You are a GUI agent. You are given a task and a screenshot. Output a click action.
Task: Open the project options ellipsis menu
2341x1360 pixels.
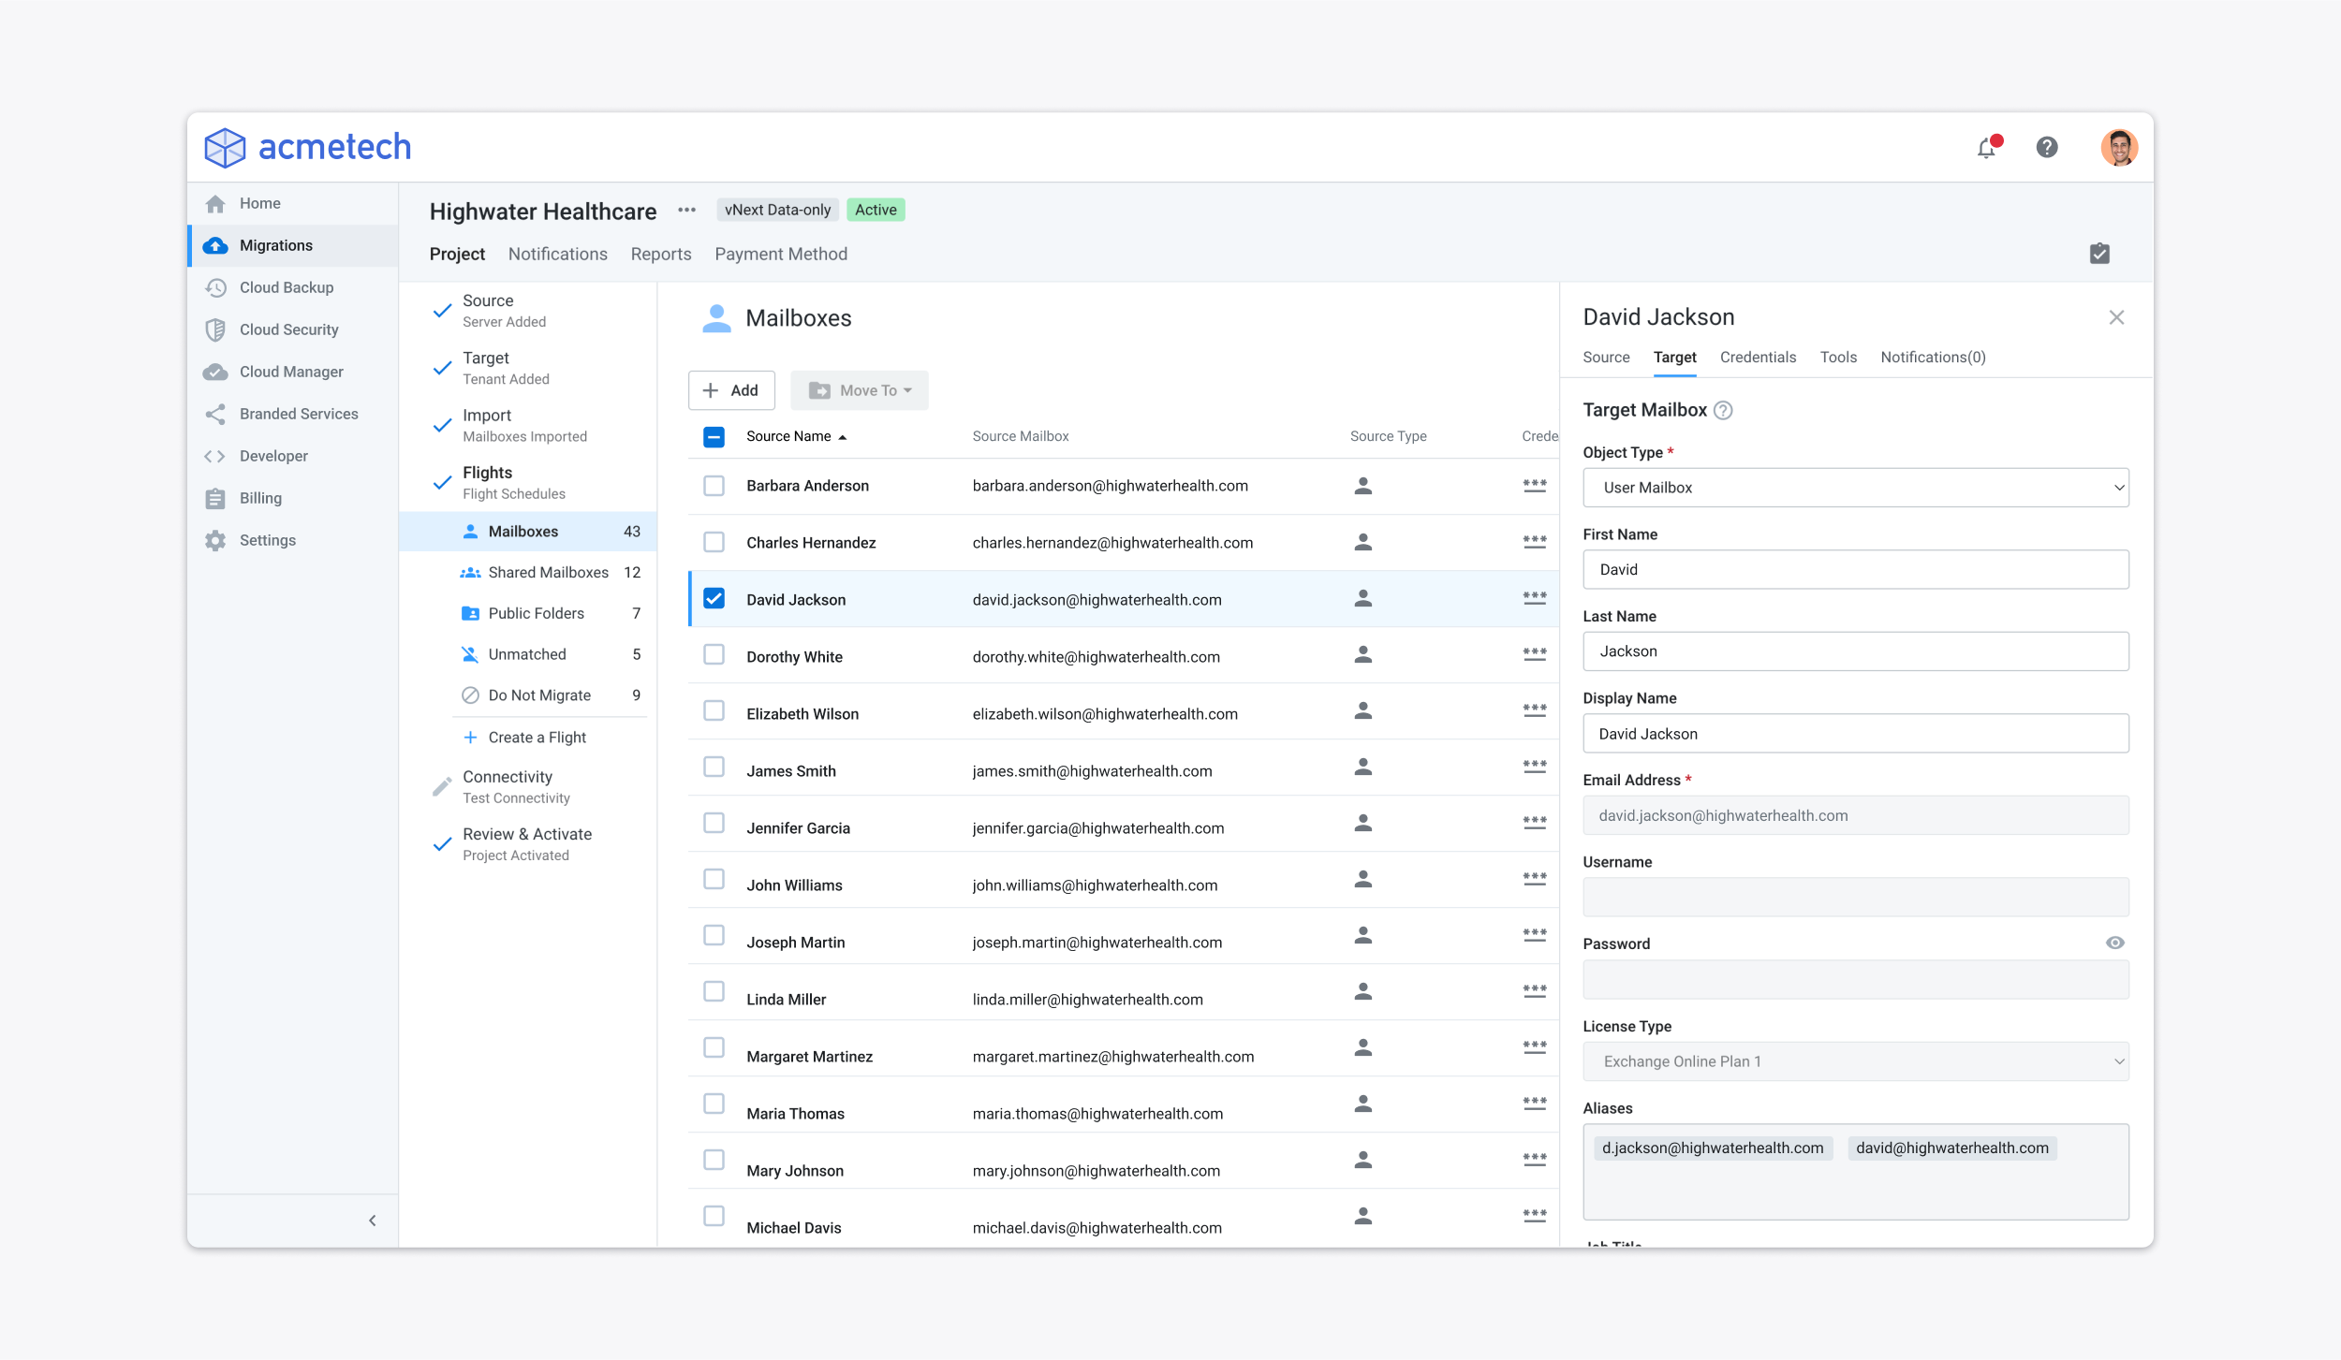pos(686,210)
